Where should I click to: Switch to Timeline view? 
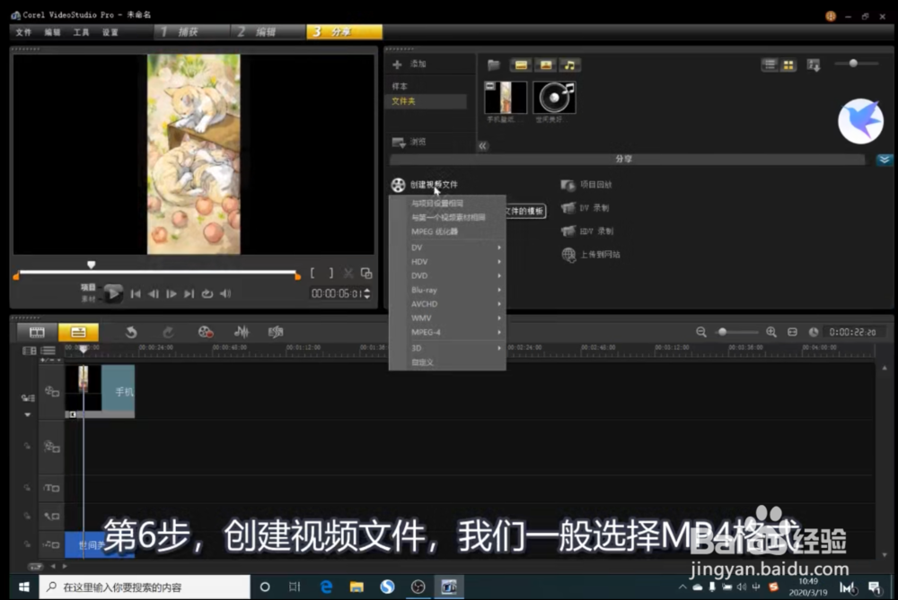coord(78,333)
